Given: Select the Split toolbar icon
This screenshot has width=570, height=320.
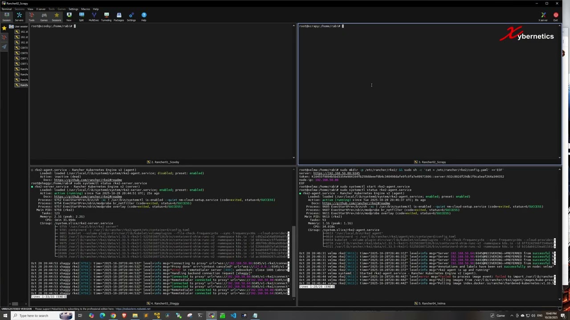Looking at the screenshot, I should (x=81, y=17).
